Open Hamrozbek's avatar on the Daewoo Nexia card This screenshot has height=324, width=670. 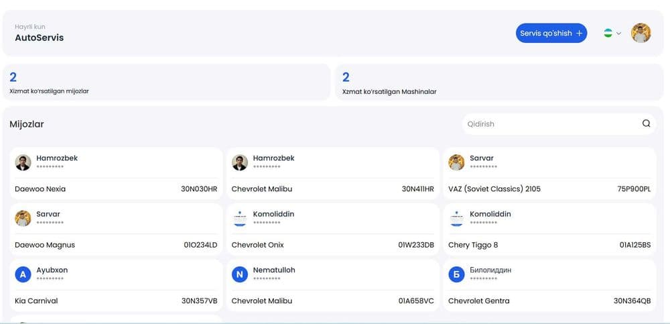pyautogui.click(x=23, y=162)
